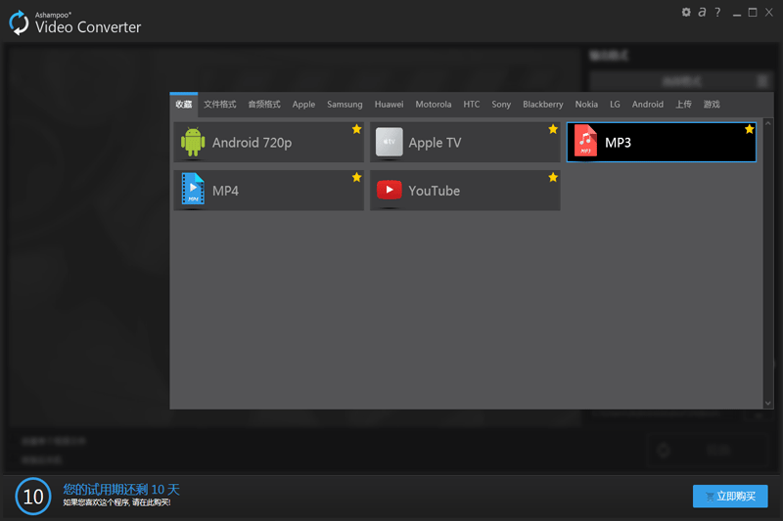Click the blue MP4 file icon

(x=193, y=189)
